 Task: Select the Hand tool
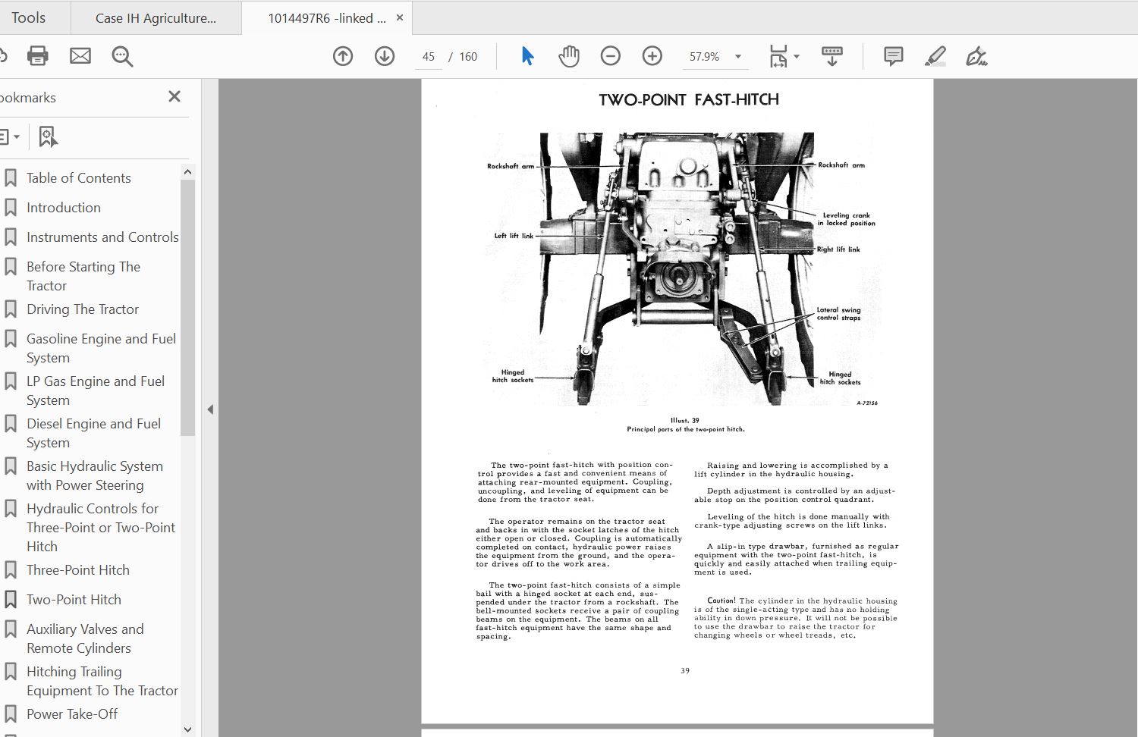coord(568,55)
